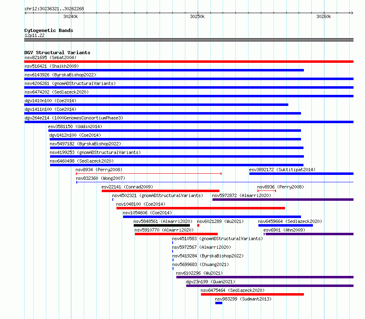Open nsv516421 (Shaikh2009) variant label
Screen dimensions: 365x319
tap(52, 66)
